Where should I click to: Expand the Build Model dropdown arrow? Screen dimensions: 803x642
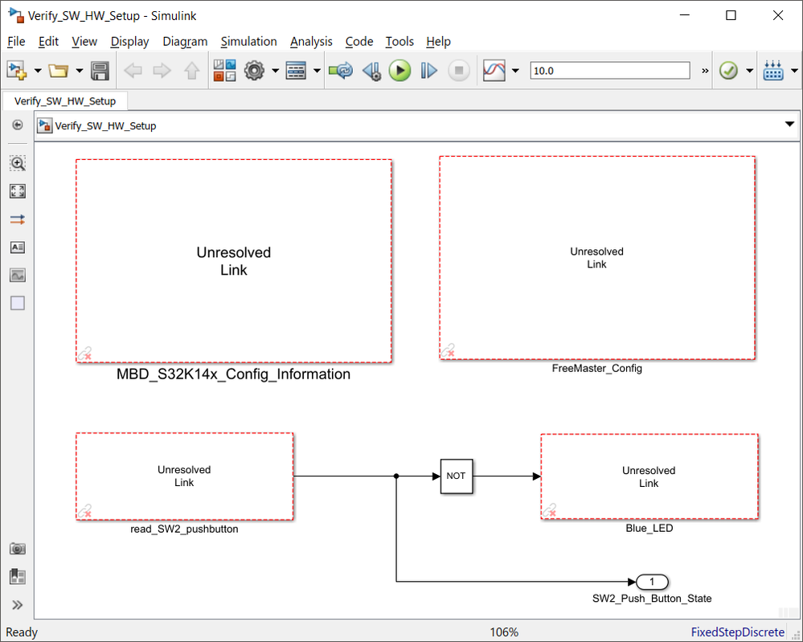794,71
